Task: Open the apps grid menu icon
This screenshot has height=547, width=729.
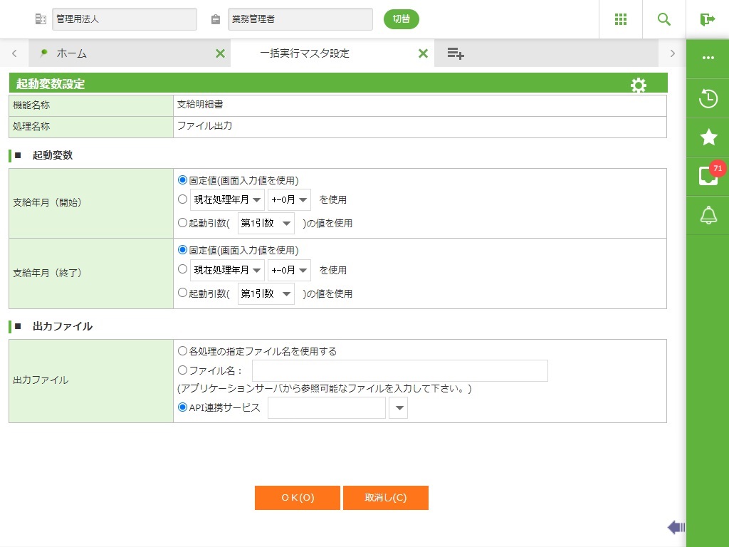Action: click(x=621, y=19)
